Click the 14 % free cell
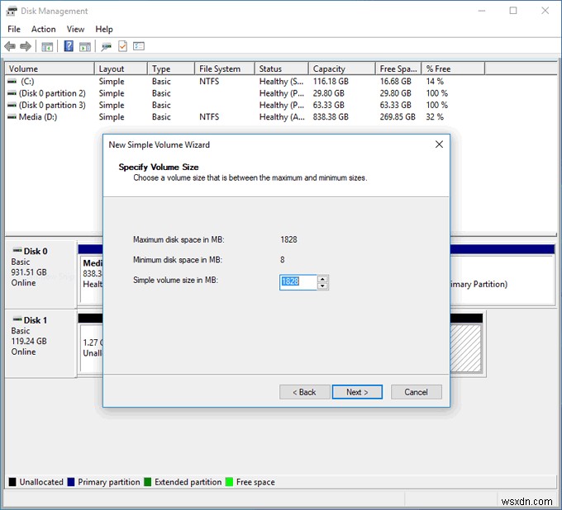This screenshot has height=510, width=562. click(435, 81)
